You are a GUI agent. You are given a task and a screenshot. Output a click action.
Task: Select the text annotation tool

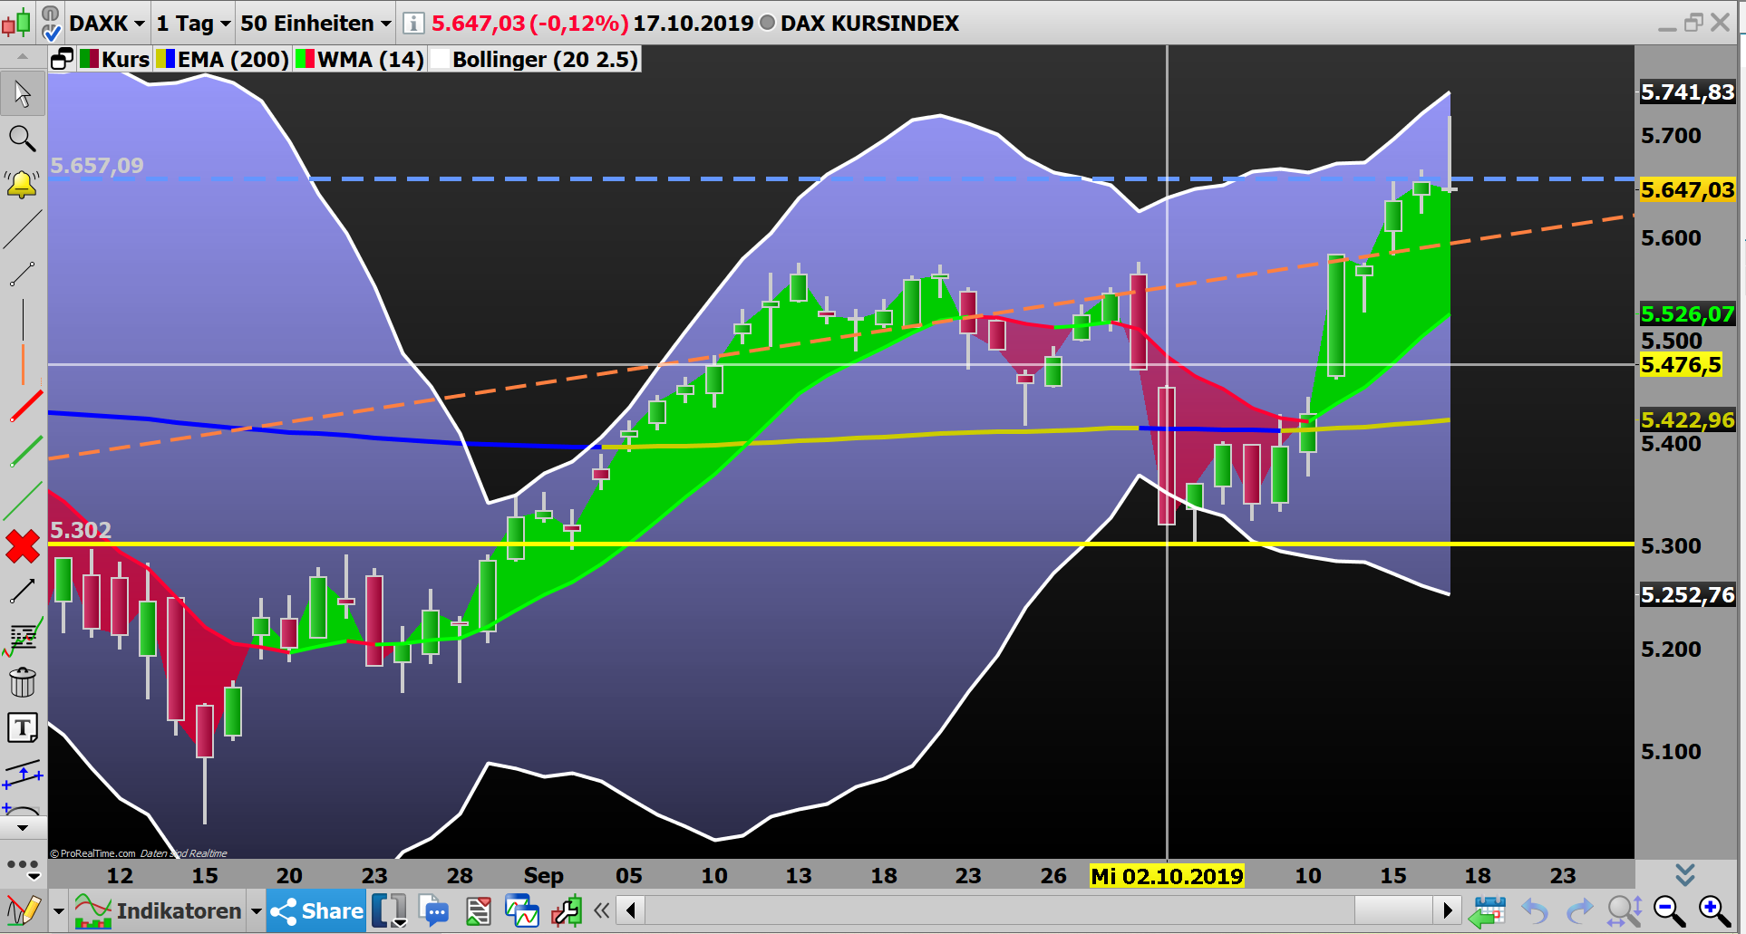[x=23, y=727]
